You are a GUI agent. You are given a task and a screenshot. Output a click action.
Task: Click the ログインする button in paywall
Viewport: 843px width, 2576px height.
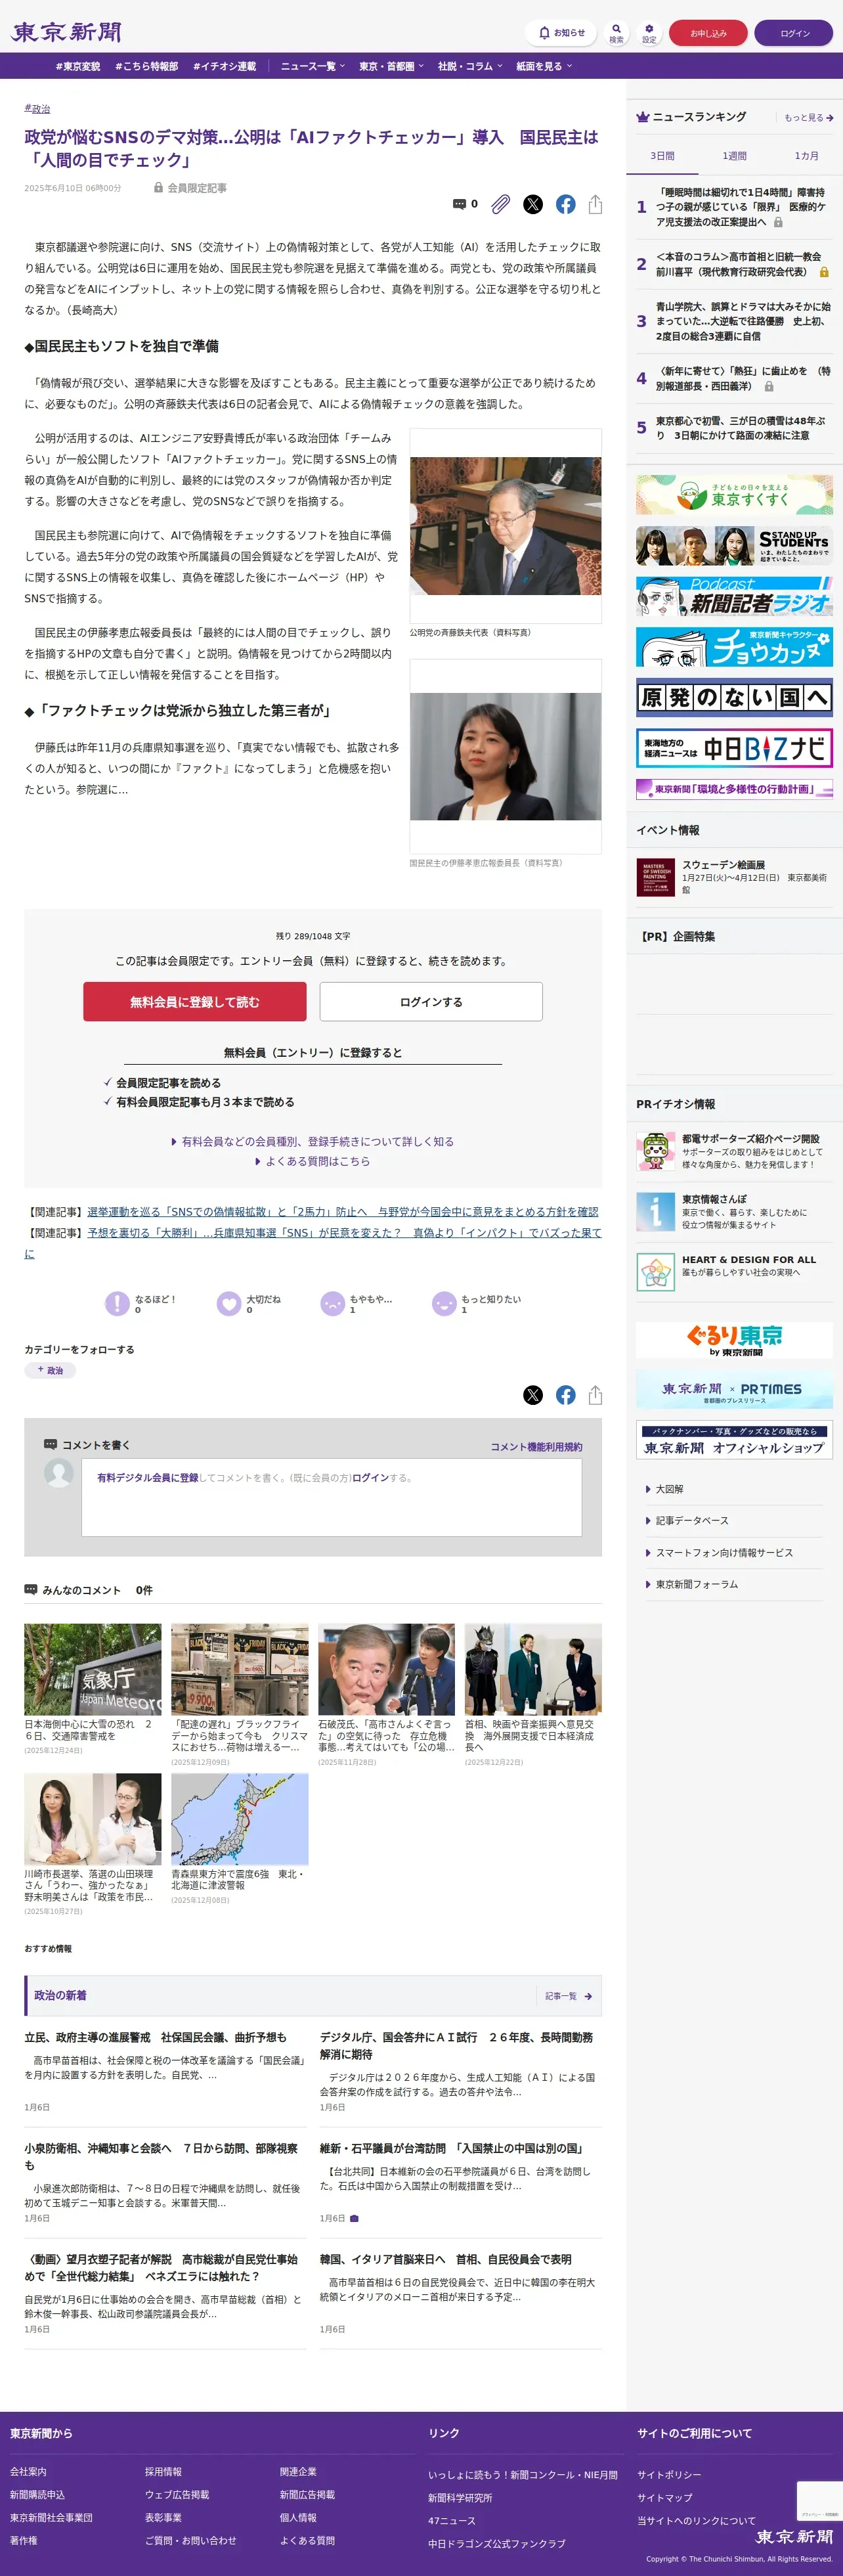[x=431, y=1001]
